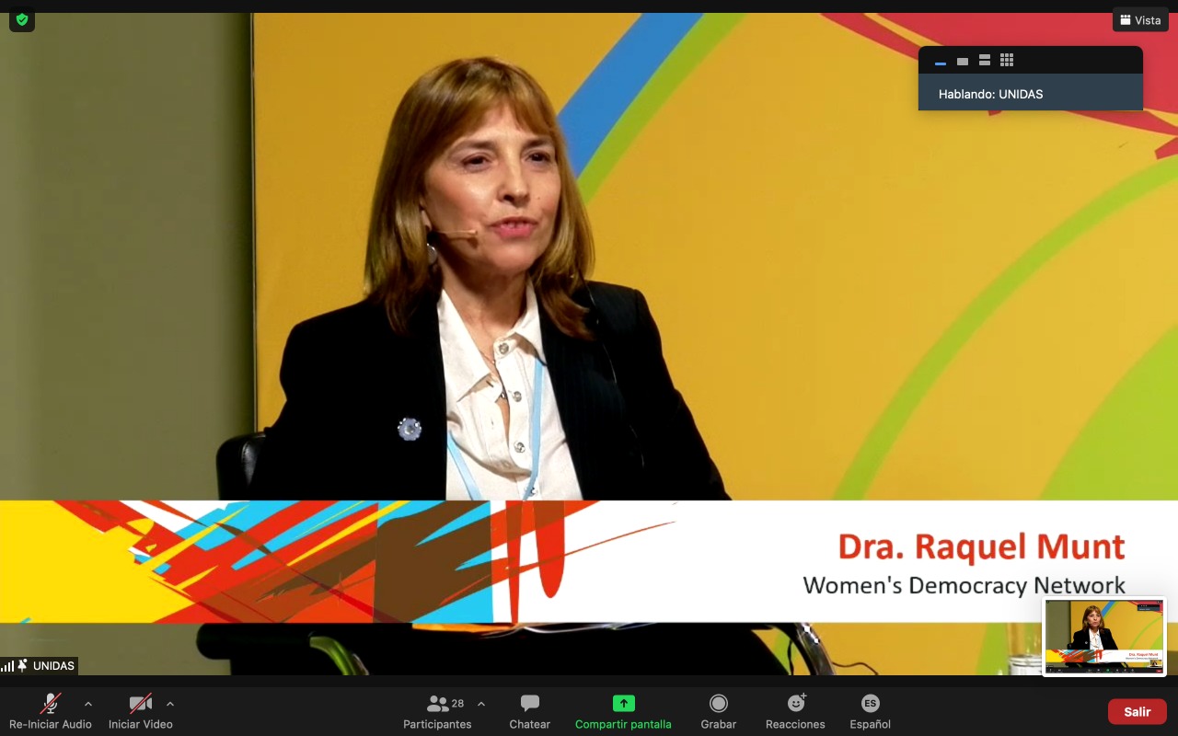Screen dimensions: 1178x736
Task: Open the Reacciones menu
Action: click(x=795, y=711)
